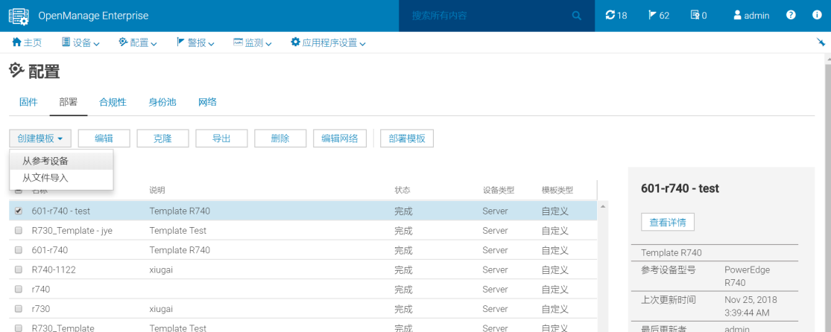
Task: Click the 导出 button
Action: coord(221,138)
